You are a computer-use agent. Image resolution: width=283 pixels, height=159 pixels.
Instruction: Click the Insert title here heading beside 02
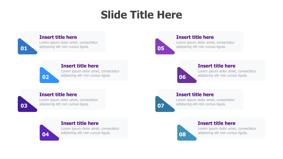point(80,66)
